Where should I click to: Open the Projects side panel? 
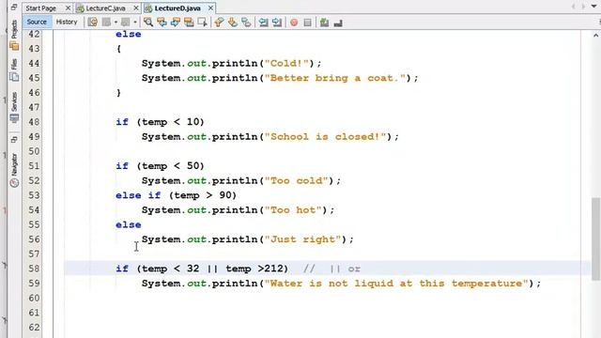pos(14,36)
